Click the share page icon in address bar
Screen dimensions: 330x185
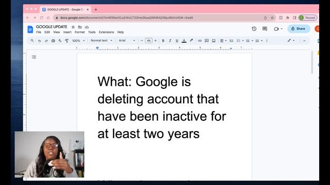pyautogui.click(x=265, y=18)
